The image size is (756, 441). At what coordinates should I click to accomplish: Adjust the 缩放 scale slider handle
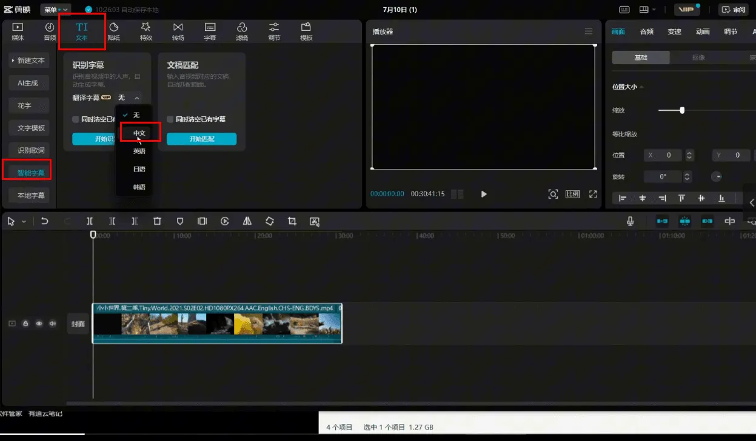682,110
